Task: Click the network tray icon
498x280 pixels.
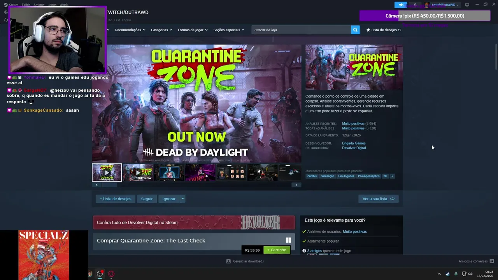Action: 464,274
